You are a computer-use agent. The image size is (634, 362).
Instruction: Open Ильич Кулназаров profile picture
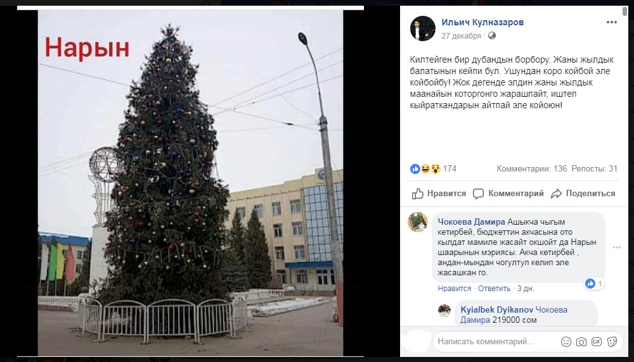pyautogui.click(x=422, y=28)
